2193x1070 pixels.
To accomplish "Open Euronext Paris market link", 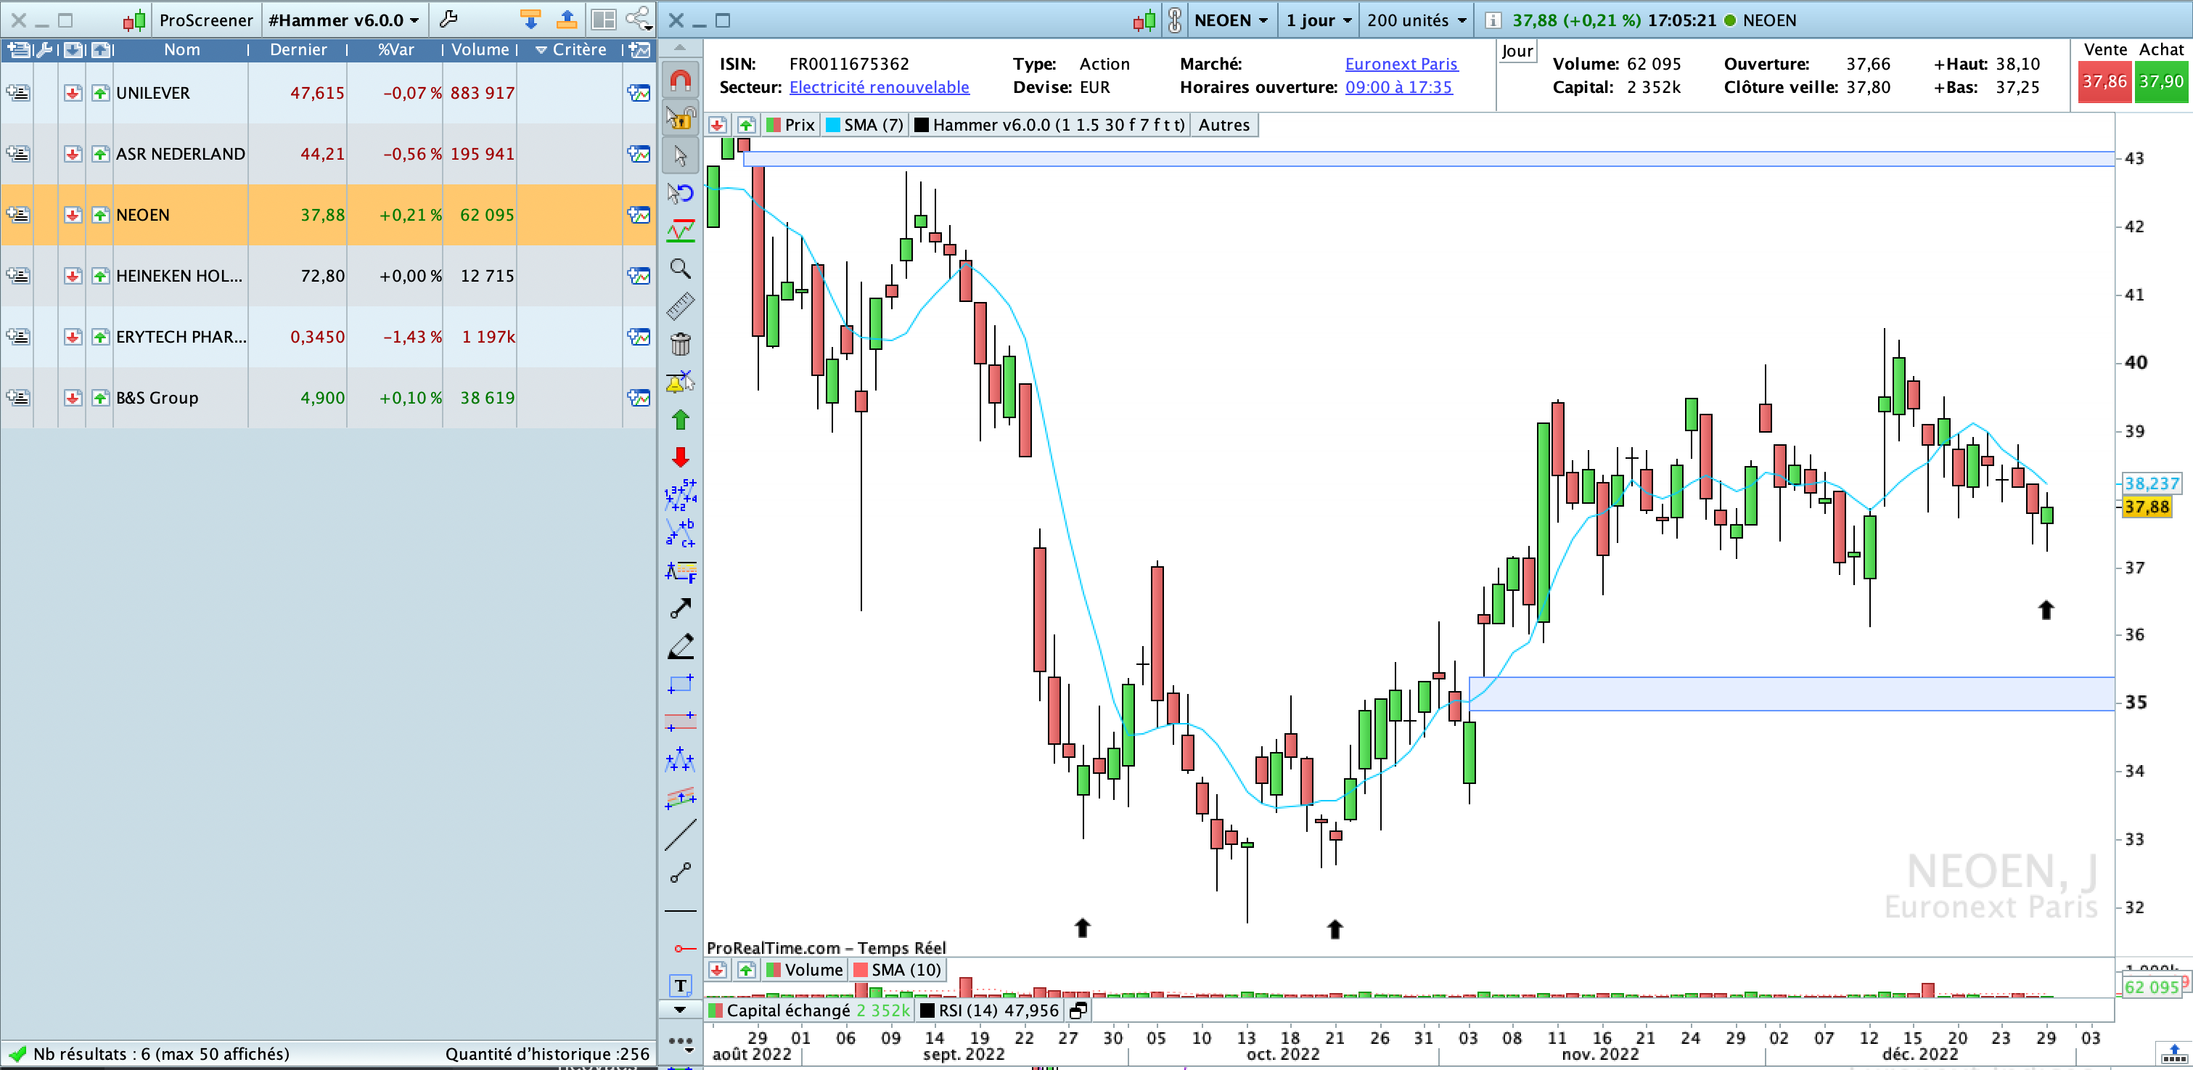I will tap(1401, 64).
